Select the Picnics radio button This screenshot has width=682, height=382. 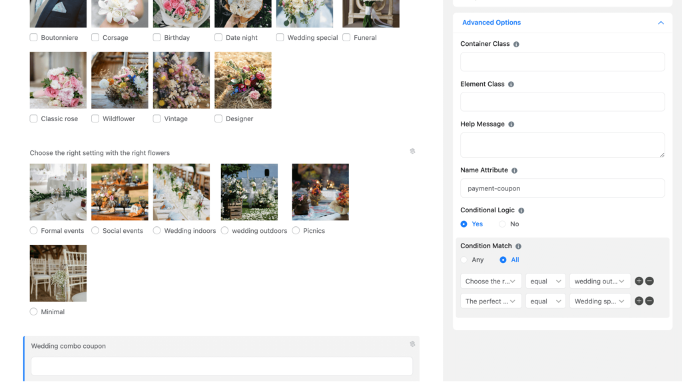click(x=296, y=231)
